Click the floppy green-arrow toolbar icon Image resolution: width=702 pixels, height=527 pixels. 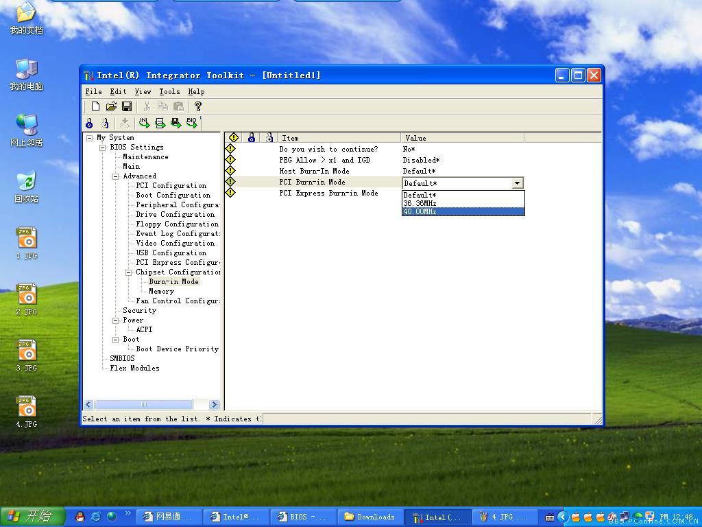pos(176,123)
